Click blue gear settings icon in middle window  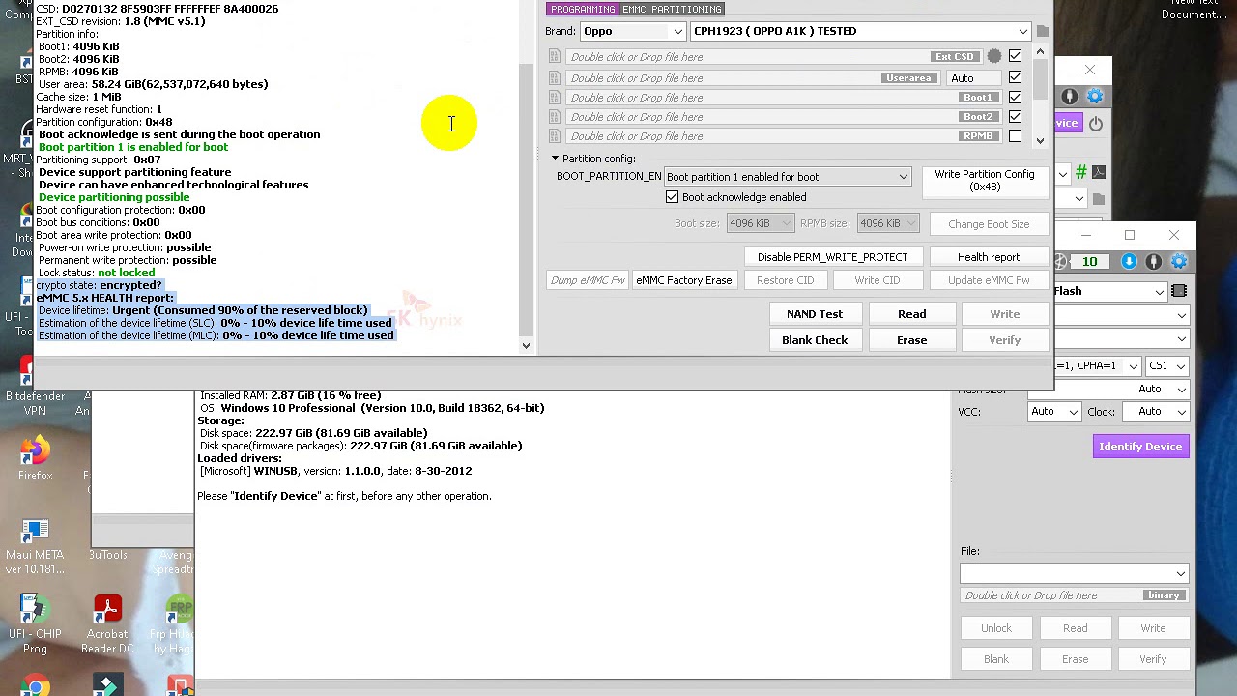[1095, 97]
